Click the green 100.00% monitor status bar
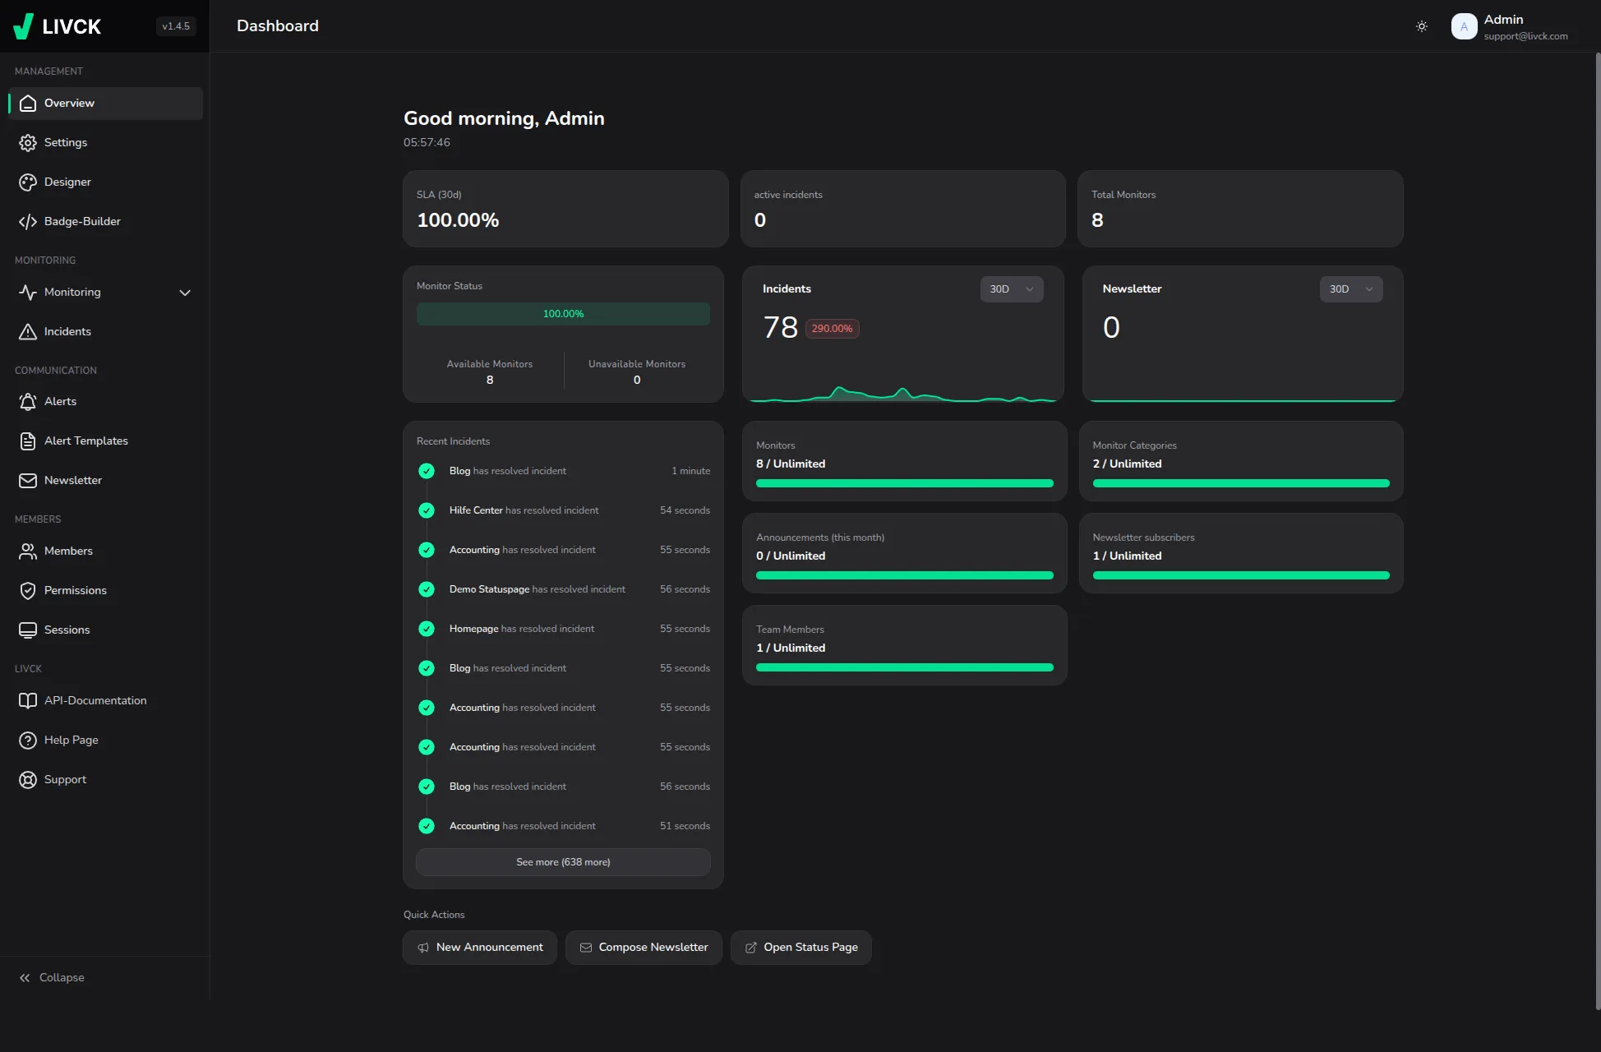Image resolution: width=1601 pixels, height=1052 pixels. tap(563, 314)
